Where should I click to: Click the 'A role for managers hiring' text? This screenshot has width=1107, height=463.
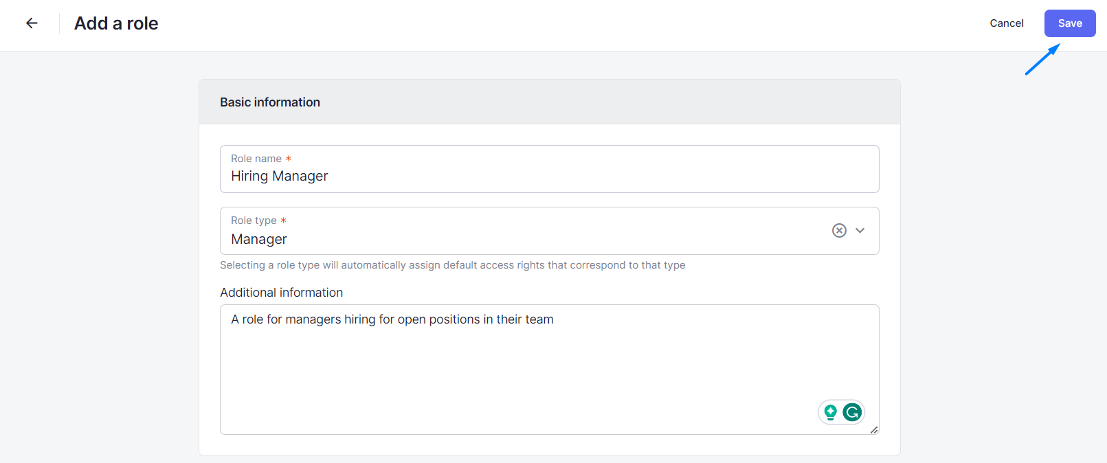click(392, 319)
